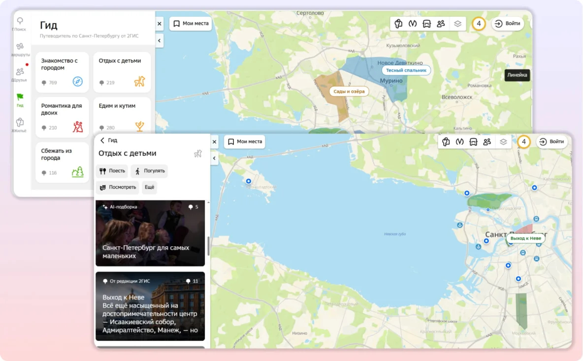The image size is (583, 361).
Task: Open the Романтика для двоих guide card
Action: 62,117
